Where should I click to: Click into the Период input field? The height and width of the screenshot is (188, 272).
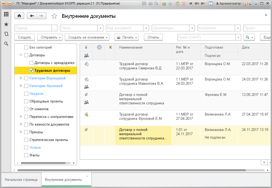33,28
